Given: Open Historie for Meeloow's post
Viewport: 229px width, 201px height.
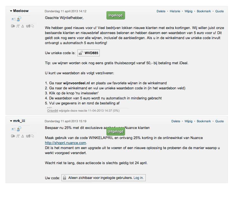Looking at the screenshot, I should [175, 11].
